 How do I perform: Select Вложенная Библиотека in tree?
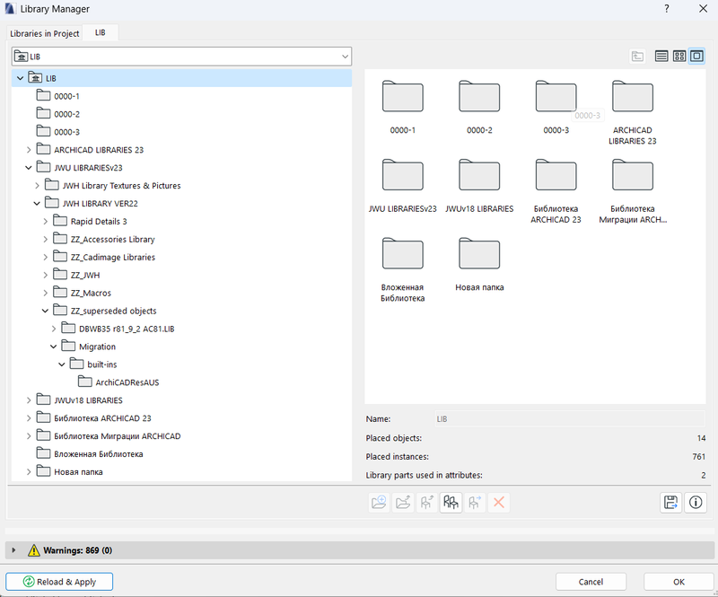tap(99, 453)
